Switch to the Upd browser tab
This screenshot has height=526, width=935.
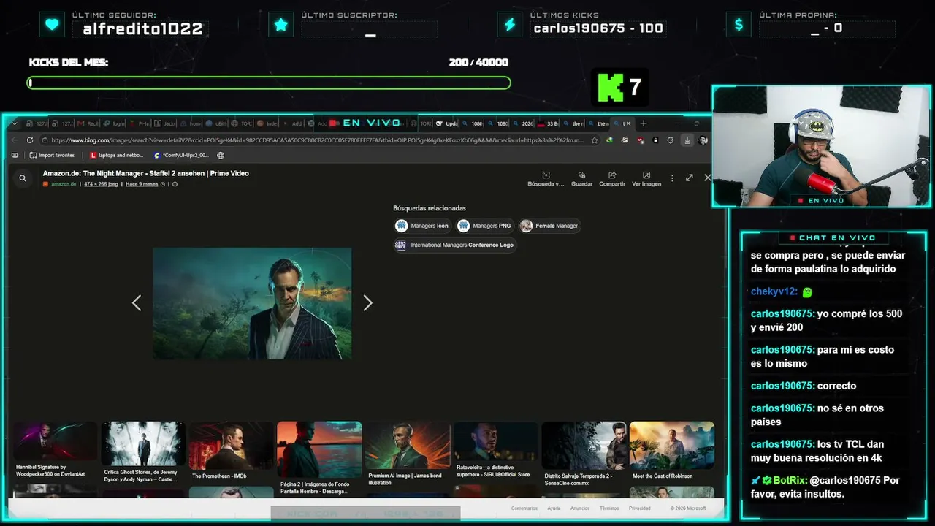point(447,123)
